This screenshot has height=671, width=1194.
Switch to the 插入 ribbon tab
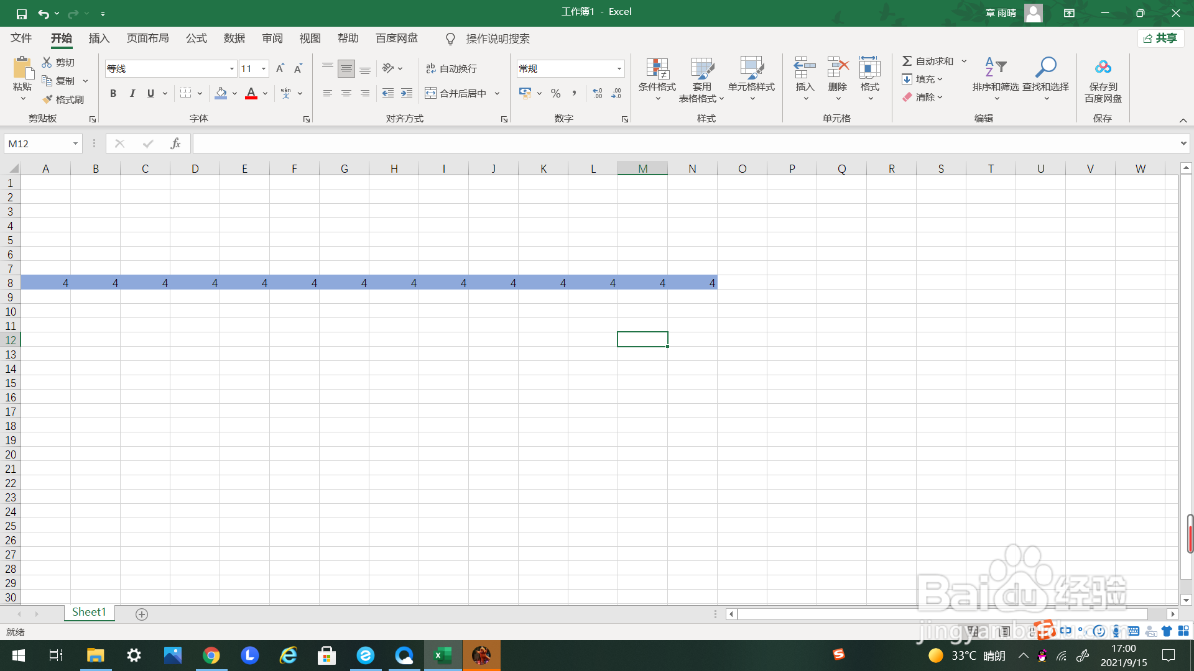click(99, 39)
